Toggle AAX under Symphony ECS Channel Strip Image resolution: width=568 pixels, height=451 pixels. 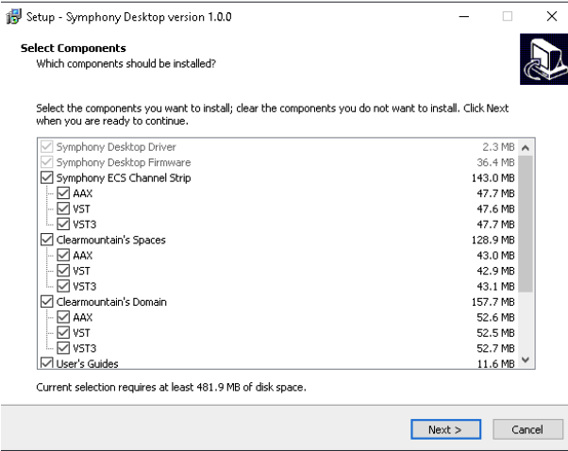[63, 193]
